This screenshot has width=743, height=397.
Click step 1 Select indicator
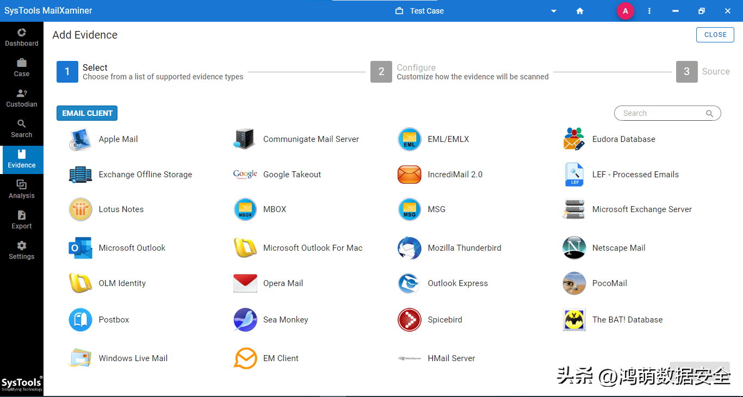67,71
